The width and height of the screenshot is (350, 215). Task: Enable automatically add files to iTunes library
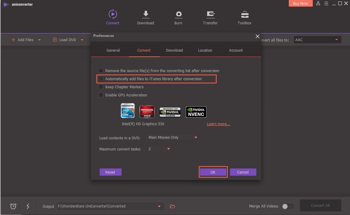[x=101, y=79]
